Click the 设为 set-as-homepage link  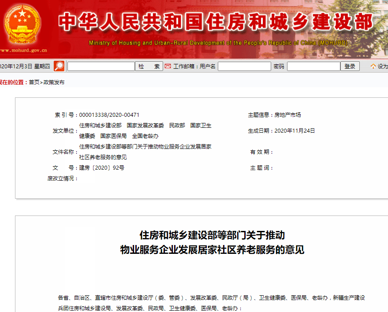click(382, 67)
